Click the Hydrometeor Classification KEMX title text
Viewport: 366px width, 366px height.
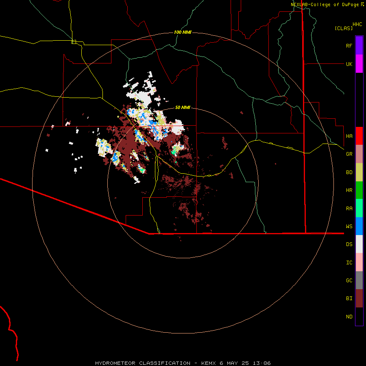point(183,363)
